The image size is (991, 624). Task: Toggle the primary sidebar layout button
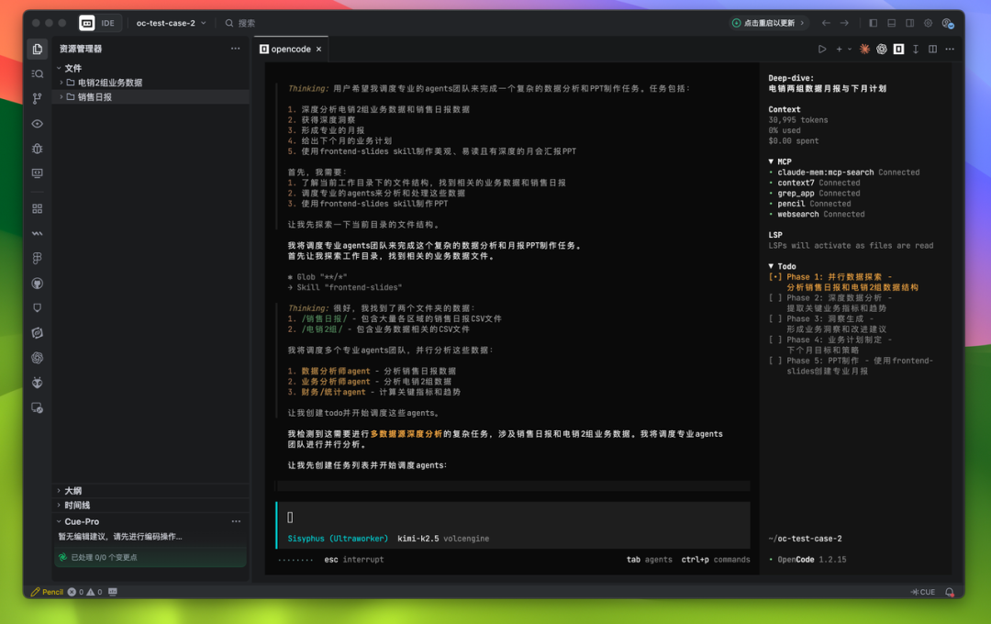tap(873, 23)
